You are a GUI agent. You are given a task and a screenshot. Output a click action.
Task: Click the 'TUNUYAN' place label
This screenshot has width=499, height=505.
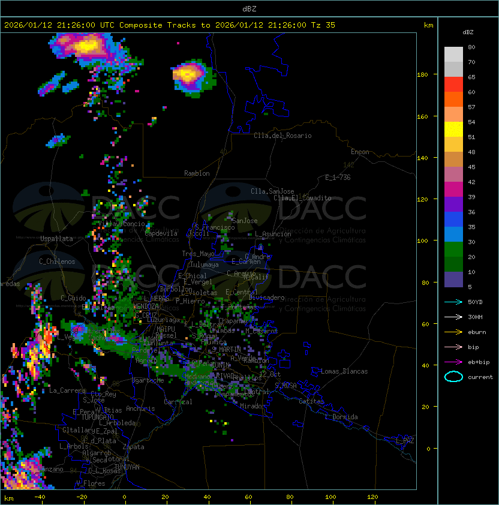pyautogui.click(x=127, y=467)
